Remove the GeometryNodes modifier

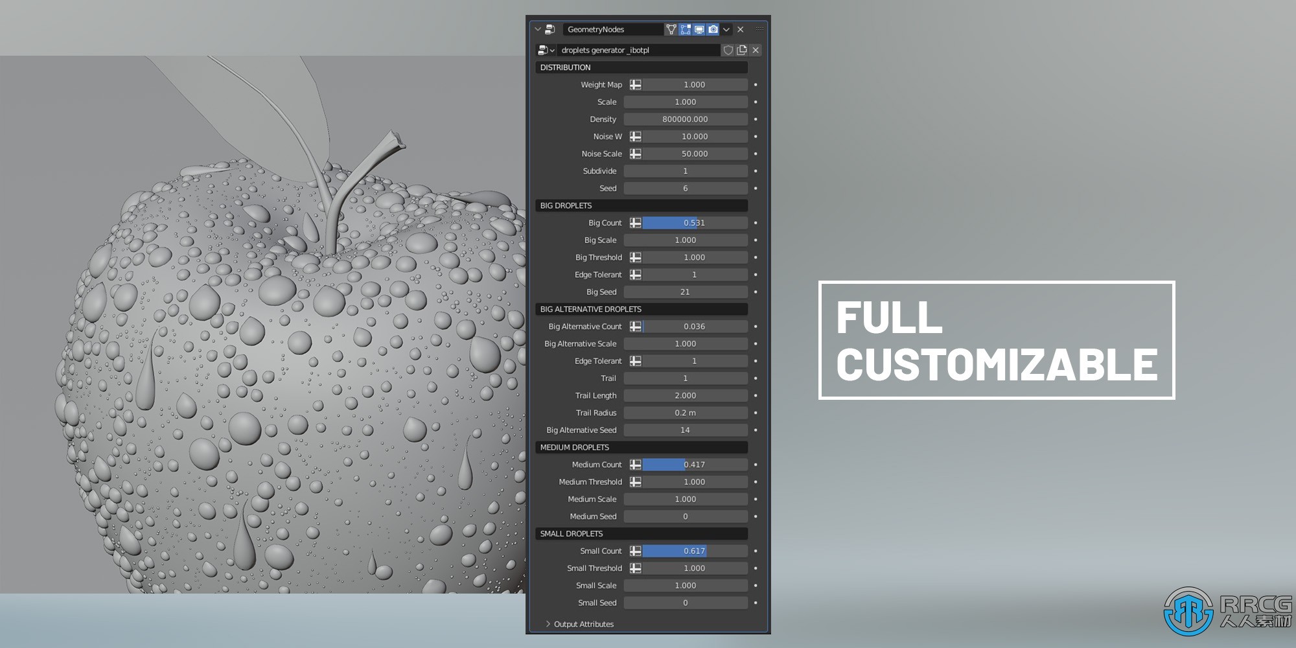pos(741,29)
